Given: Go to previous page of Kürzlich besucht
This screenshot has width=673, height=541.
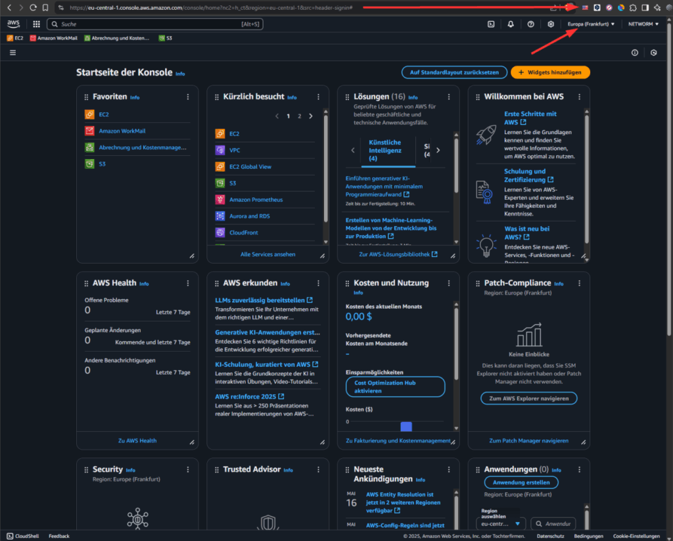Looking at the screenshot, I should (277, 116).
